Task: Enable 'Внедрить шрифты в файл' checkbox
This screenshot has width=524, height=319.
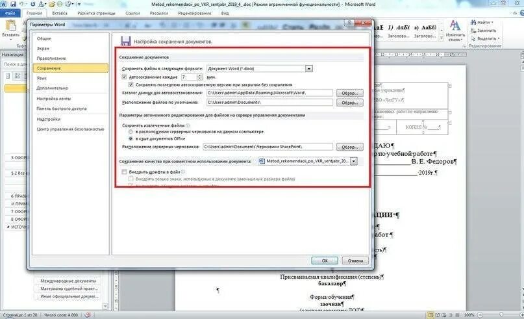Action: [x=124, y=172]
